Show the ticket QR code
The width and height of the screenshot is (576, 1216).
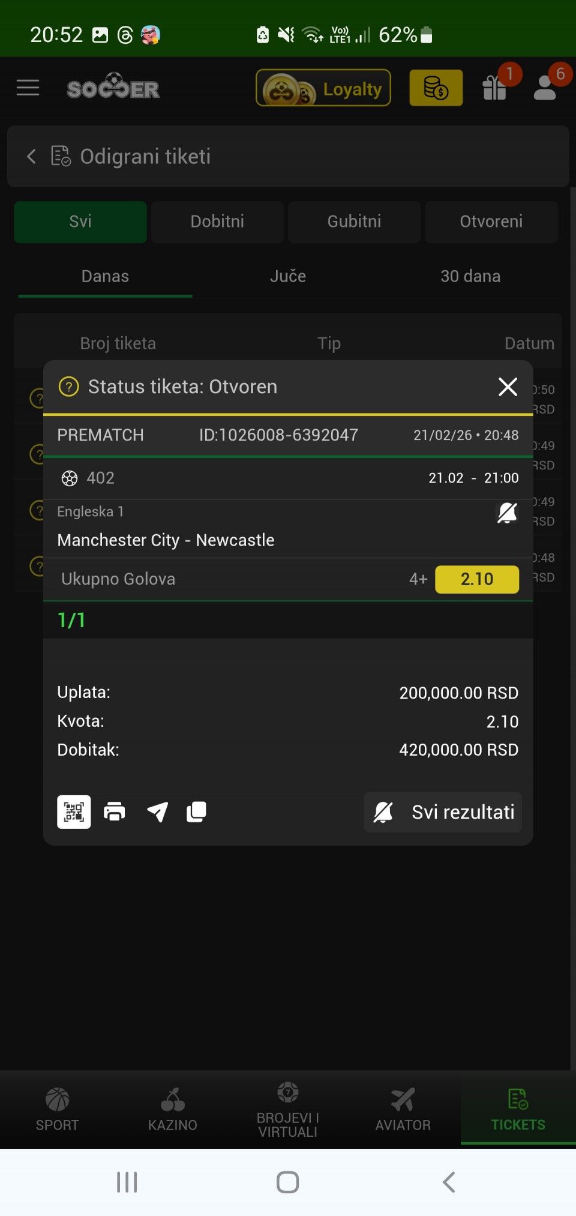coord(74,812)
